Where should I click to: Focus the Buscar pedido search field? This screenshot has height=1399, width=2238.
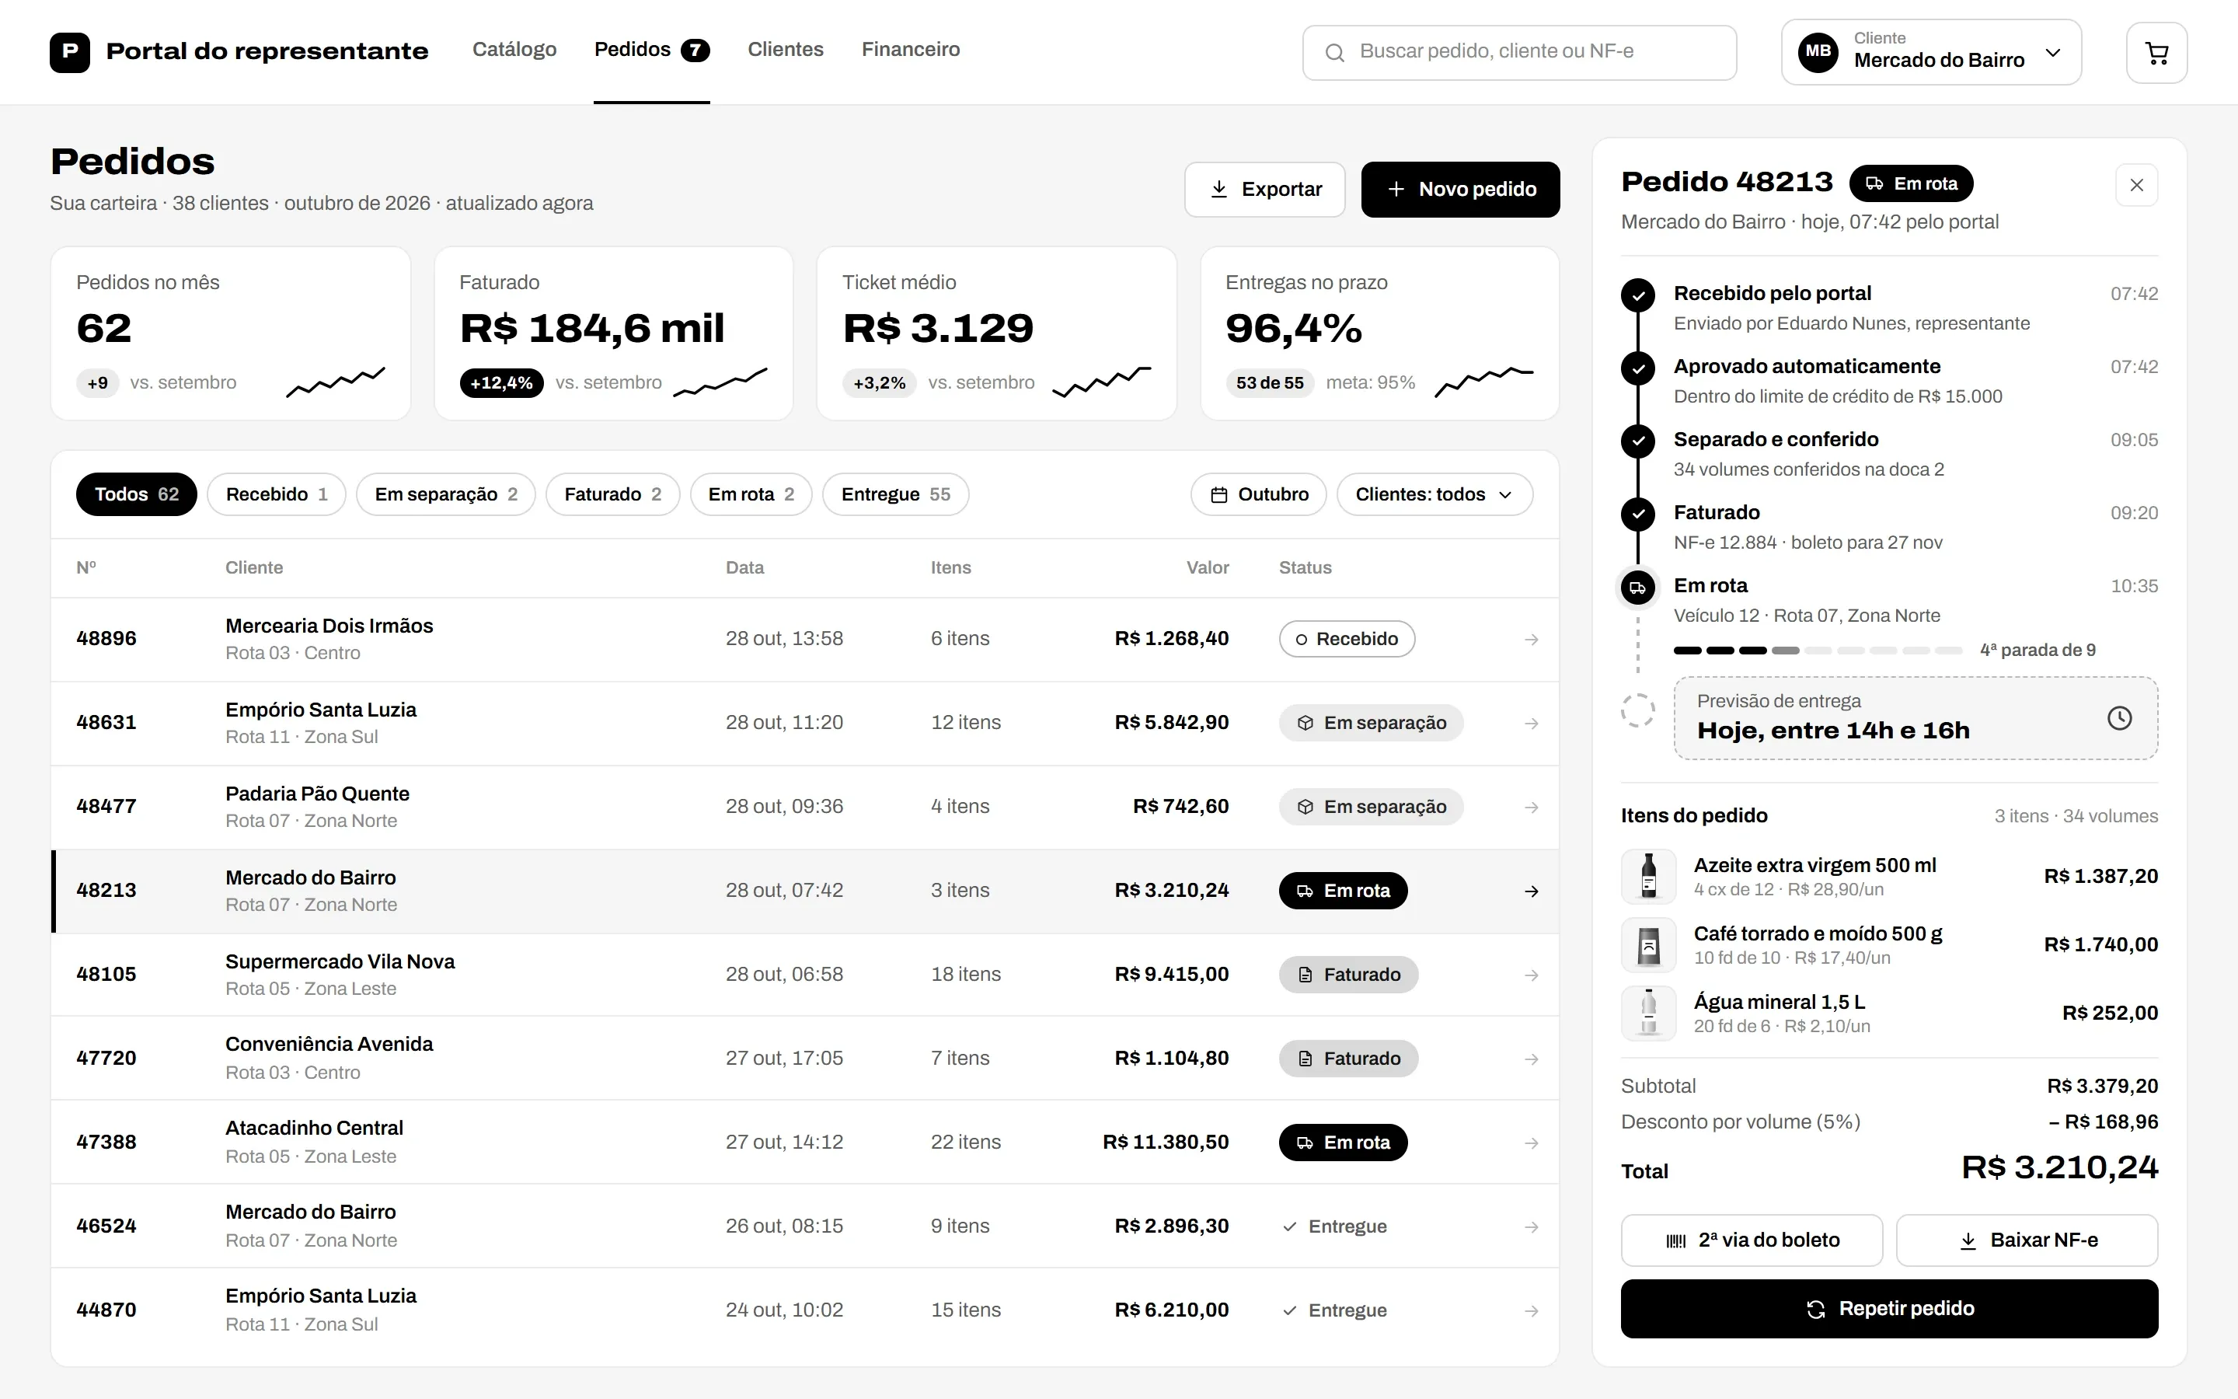point(1519,53)
